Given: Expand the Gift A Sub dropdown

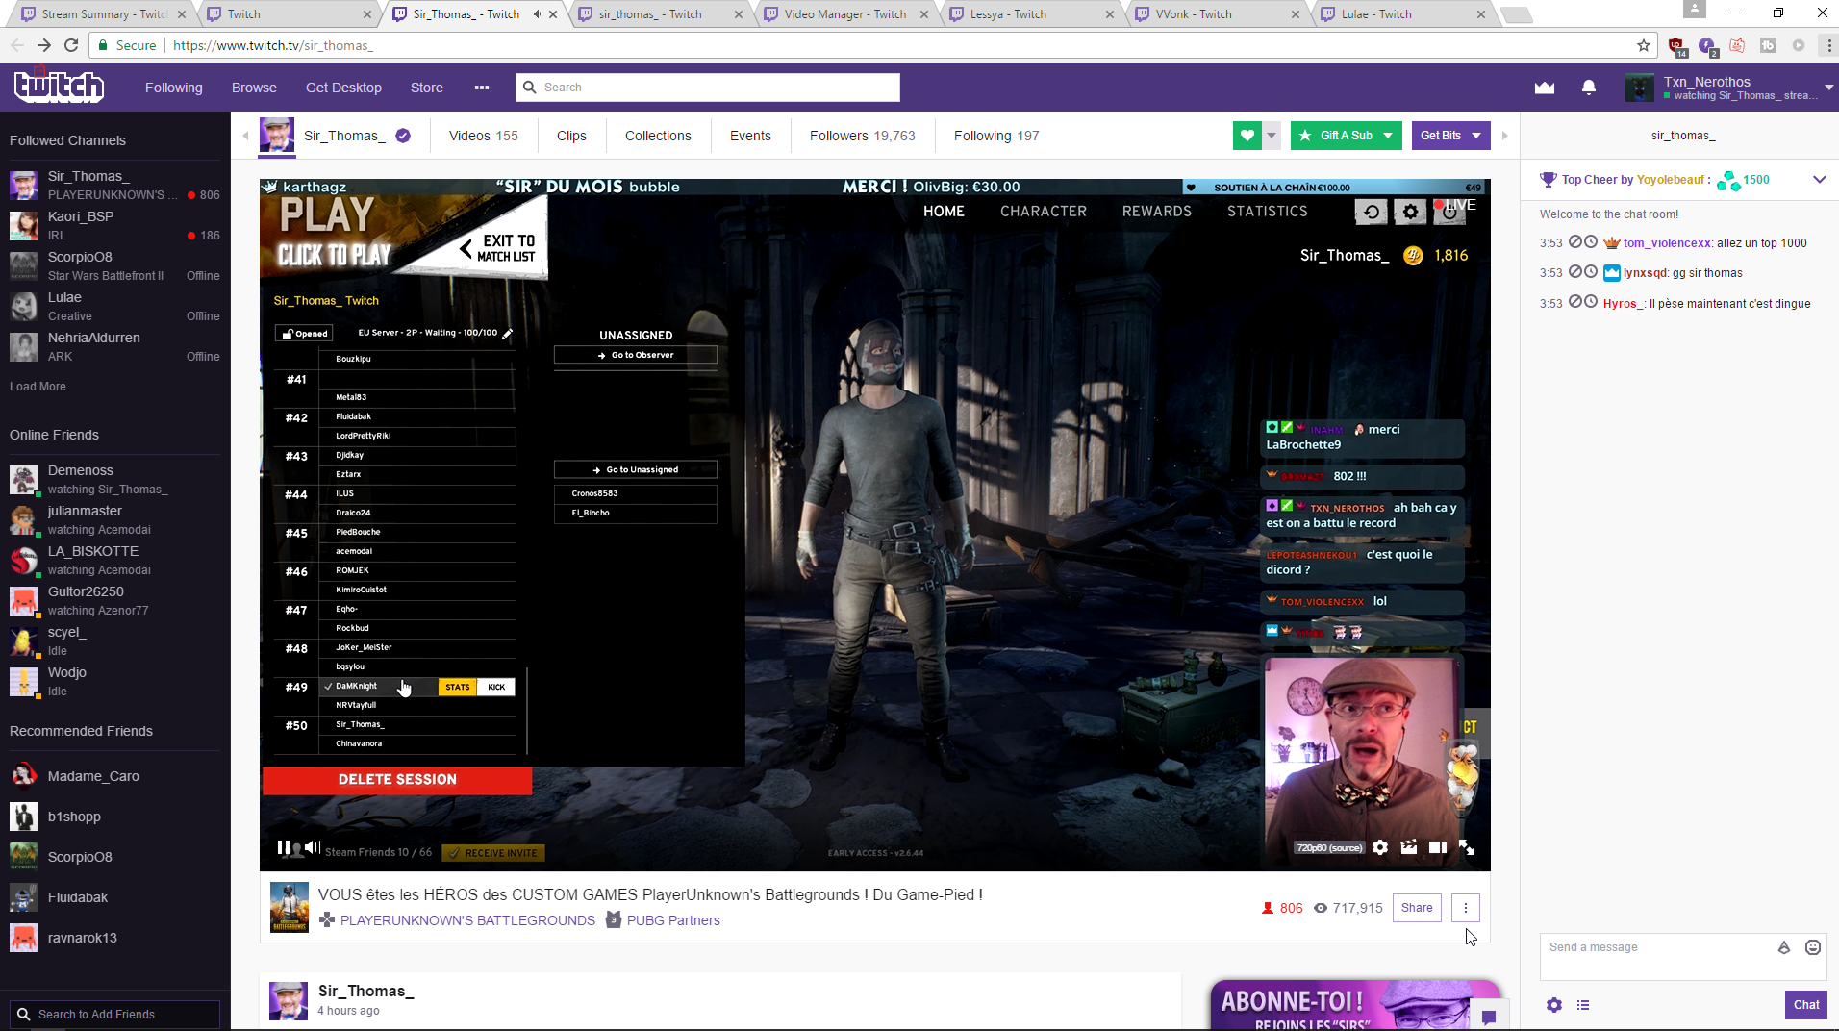Looking at the screenshot, I should (1388, 136).
